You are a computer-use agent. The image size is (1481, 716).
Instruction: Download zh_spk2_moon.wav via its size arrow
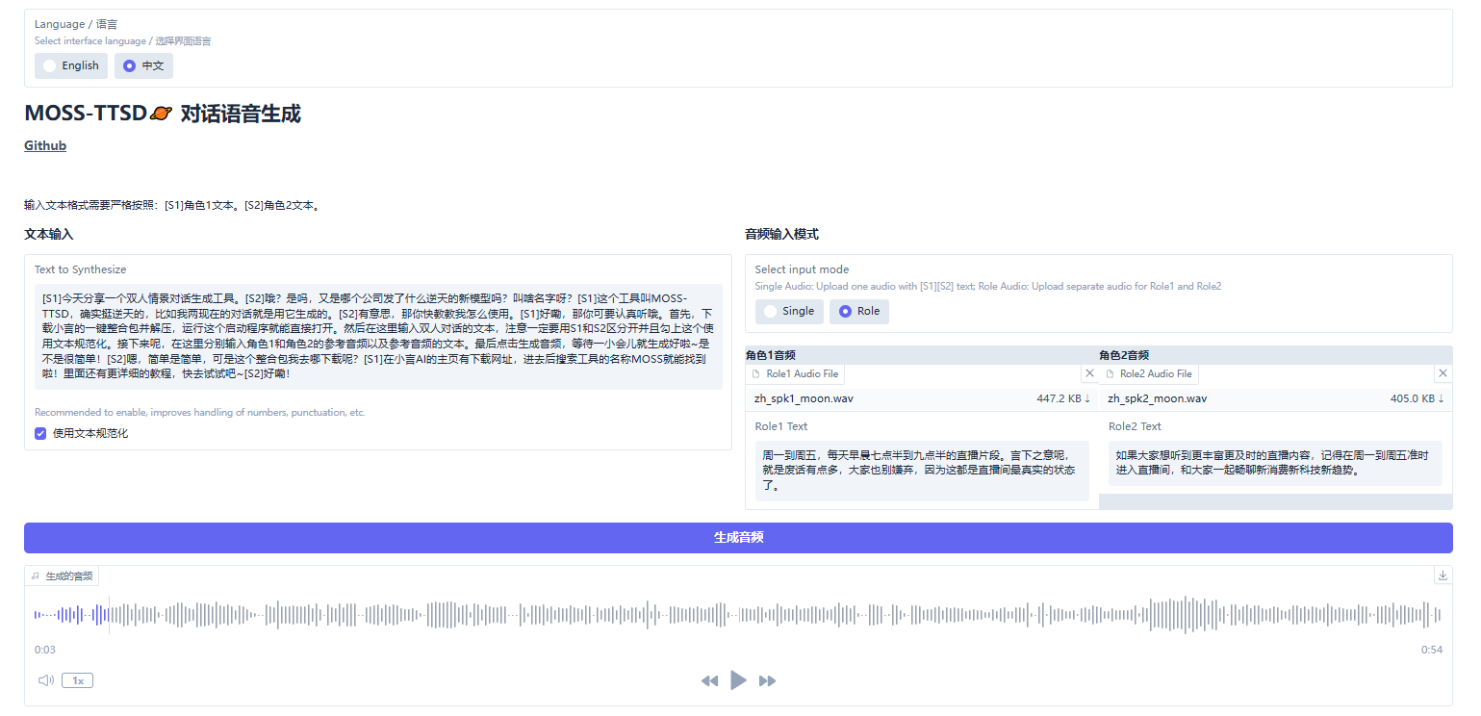[x=1417, y=398]
